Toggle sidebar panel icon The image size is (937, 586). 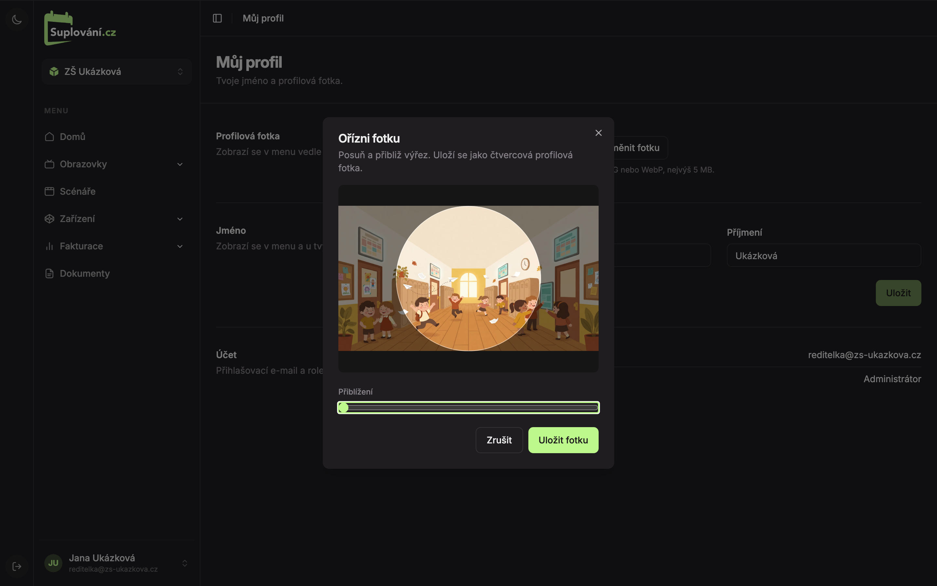click(217, 18)
